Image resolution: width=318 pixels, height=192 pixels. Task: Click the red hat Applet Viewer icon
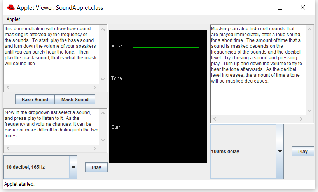pos(10,7)
